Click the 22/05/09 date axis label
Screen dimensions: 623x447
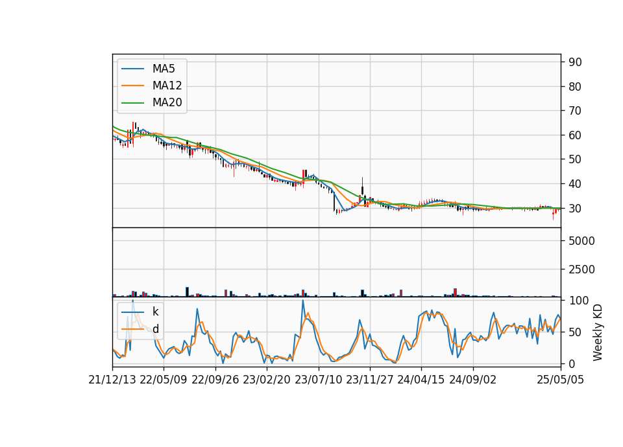point(164,380)
